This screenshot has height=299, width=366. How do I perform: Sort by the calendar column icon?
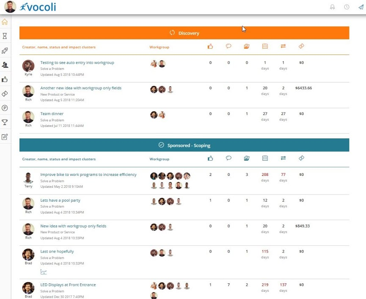coord(265,47)
